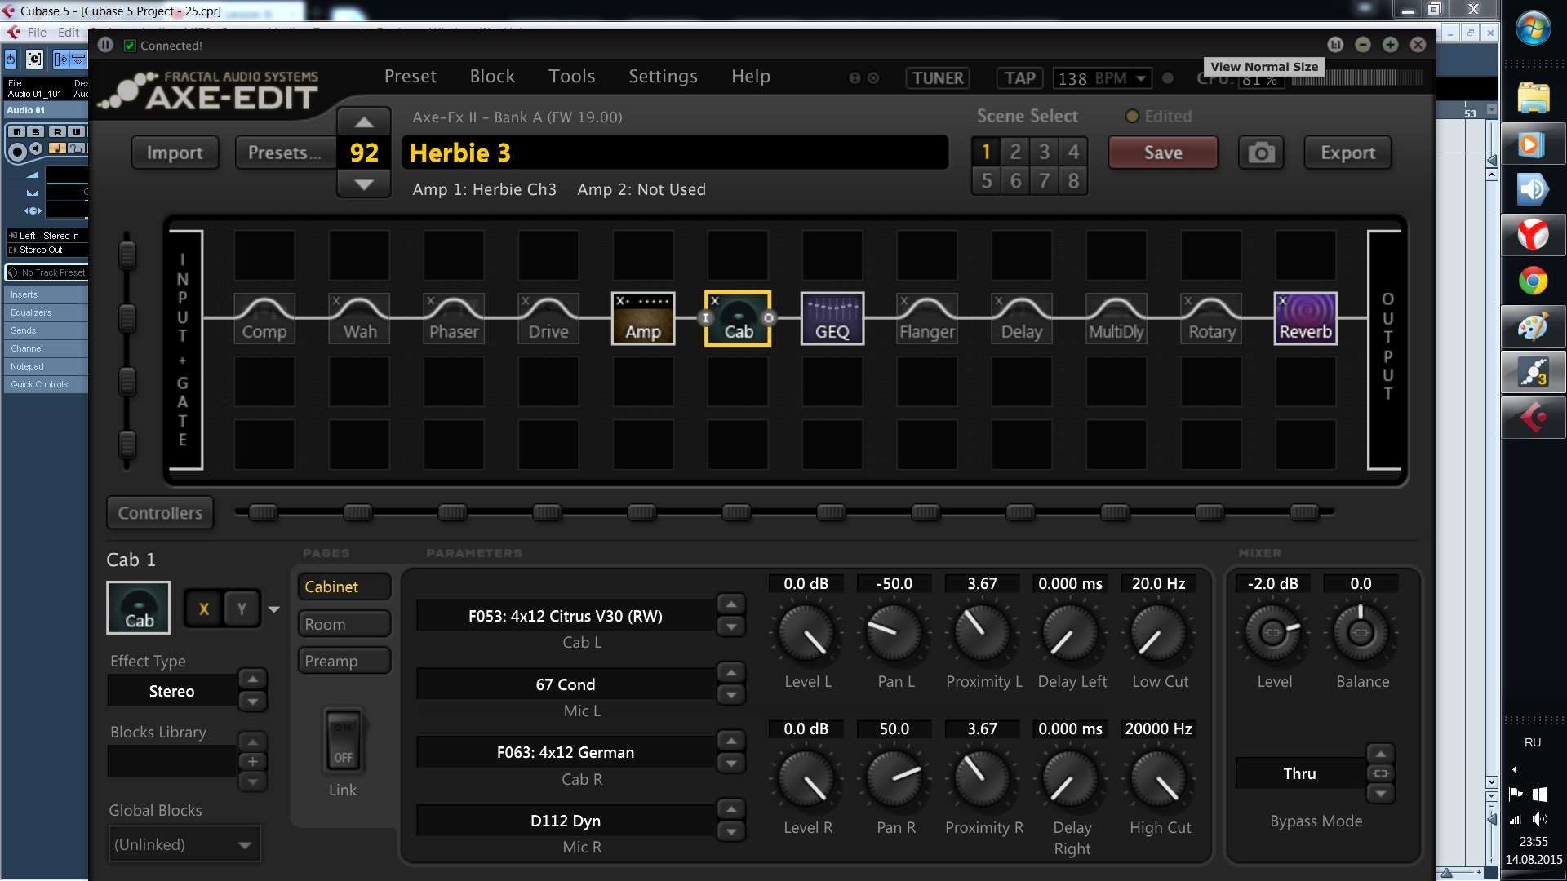Click the High Cut knob
The width and height of the screenshot is (1567, 881).
(x=1159, y=779)
